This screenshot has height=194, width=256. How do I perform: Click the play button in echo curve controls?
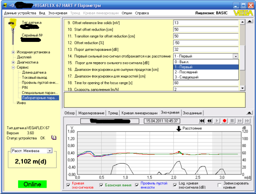click(217, 121)
